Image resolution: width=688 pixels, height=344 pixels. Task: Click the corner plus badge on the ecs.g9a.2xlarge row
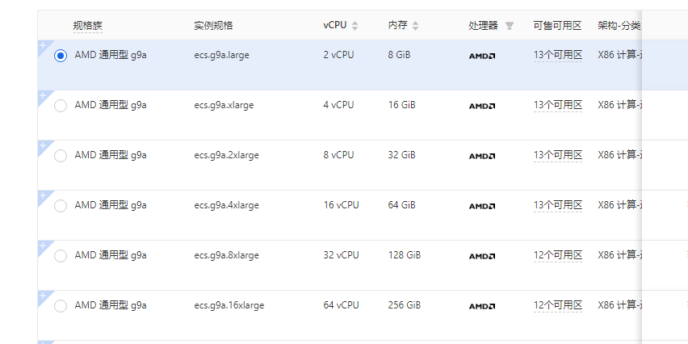[x=42, y=145]
